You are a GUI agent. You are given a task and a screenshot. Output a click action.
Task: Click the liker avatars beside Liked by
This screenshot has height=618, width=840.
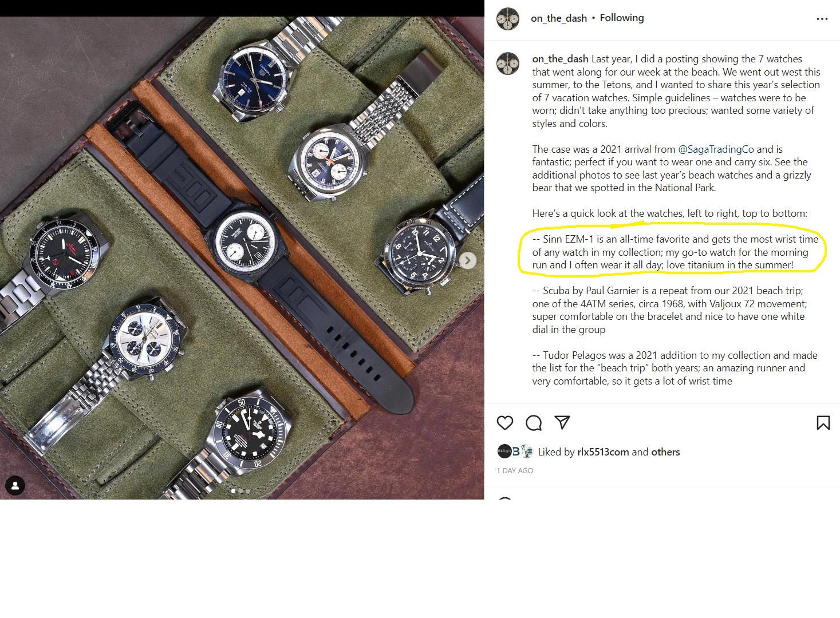click(x=515, y=451)
